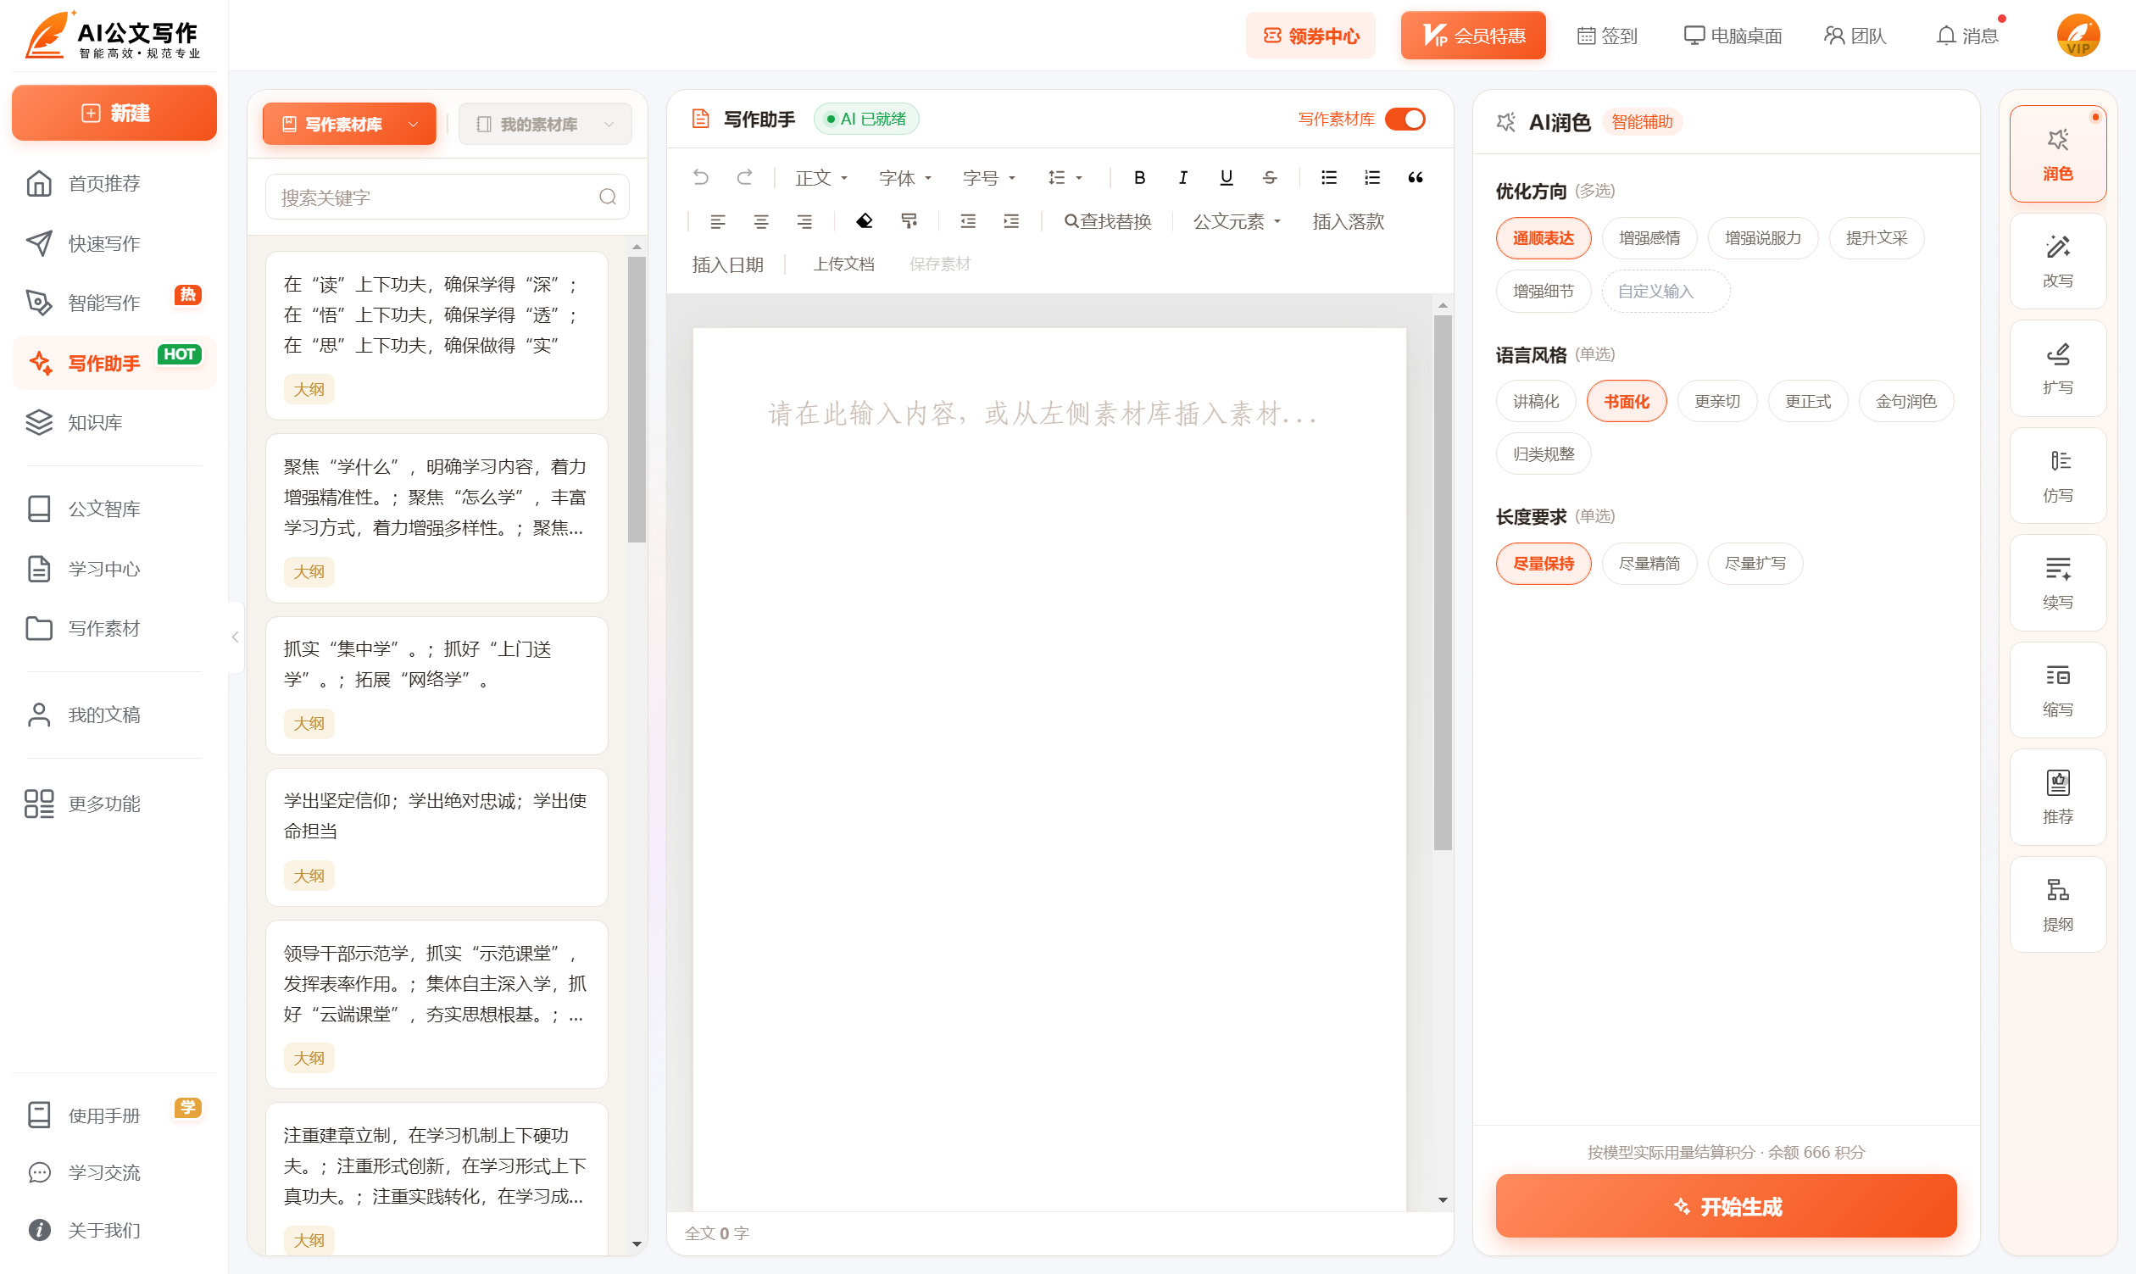Screen dimensions: 2136x1274
Task: Click the 自定义输入 custom input box
Action: coord(1666,292)
